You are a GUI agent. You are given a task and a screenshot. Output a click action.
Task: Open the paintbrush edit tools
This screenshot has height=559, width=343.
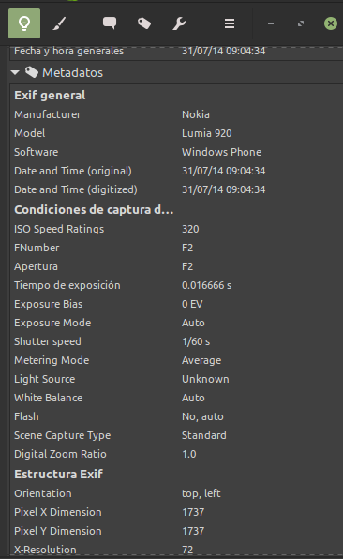pos(59,23)
